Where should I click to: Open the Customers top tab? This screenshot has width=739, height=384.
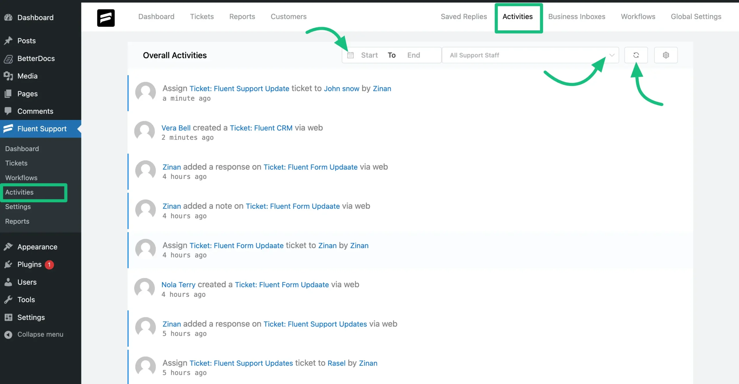tap(288, 16)
